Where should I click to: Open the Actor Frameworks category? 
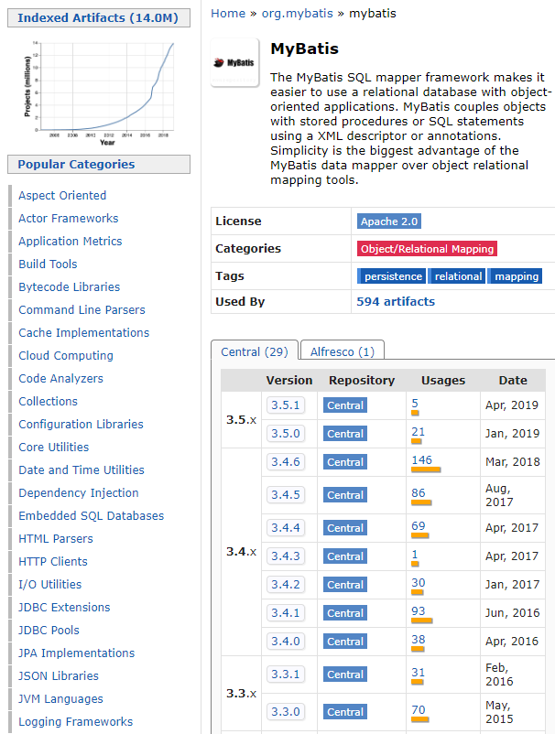coord(69,219)
